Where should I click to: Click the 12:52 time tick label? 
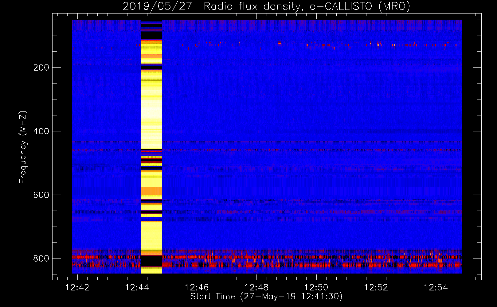pos(376,288)
